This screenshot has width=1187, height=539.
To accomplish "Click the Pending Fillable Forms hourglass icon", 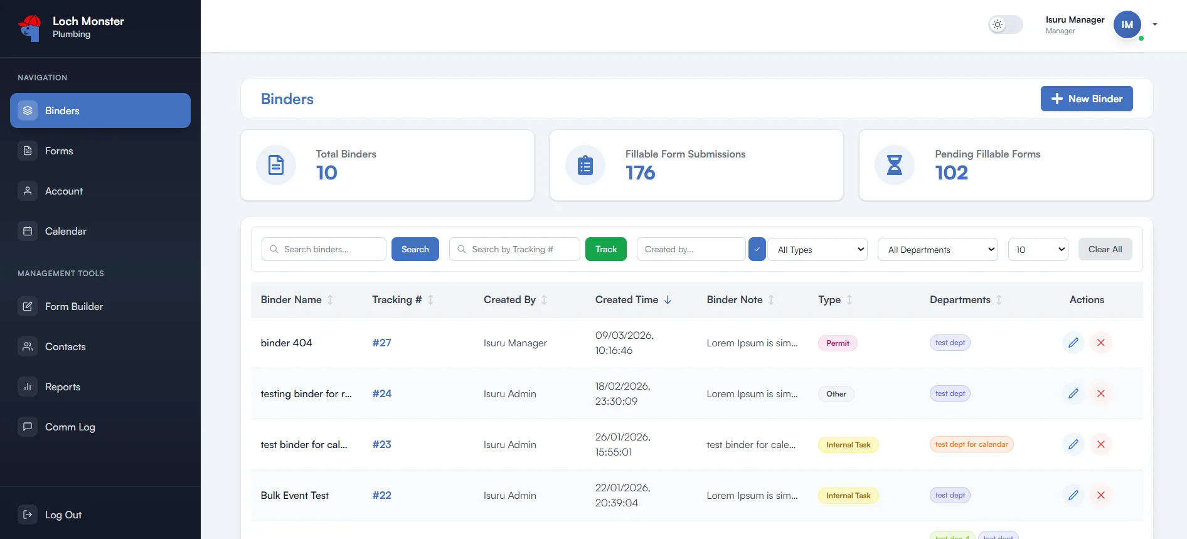I will [x=894, y=165].
